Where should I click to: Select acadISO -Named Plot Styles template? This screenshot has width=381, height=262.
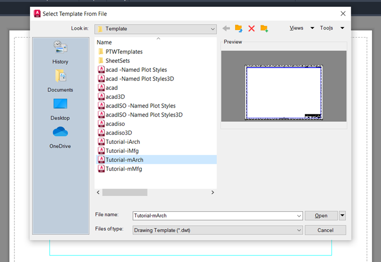[137, 106]
